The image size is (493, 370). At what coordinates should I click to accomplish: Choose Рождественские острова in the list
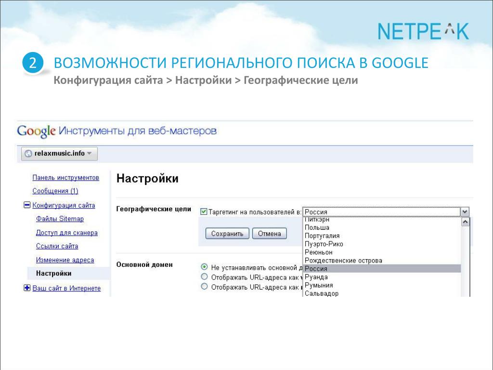[382, 260]
